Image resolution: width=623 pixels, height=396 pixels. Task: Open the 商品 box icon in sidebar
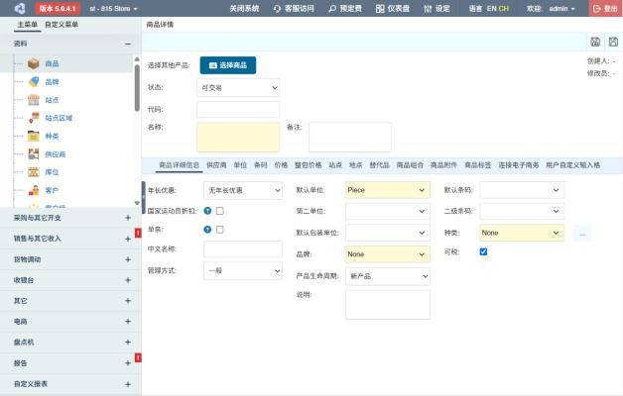[34, 63]
